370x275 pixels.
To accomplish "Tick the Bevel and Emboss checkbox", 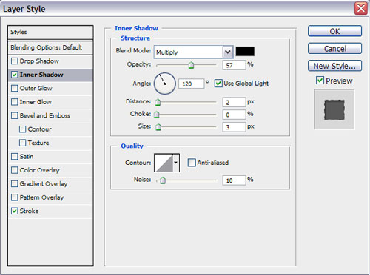I will point(15,115).
